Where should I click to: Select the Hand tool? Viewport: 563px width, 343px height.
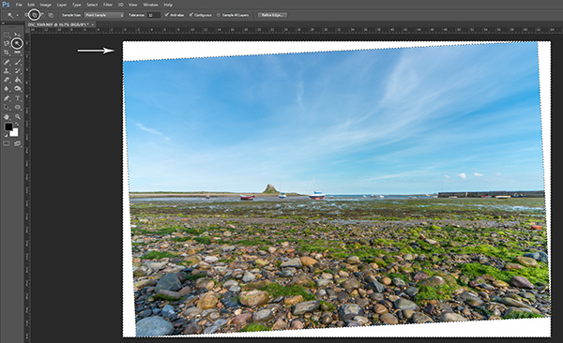point(7,116)
